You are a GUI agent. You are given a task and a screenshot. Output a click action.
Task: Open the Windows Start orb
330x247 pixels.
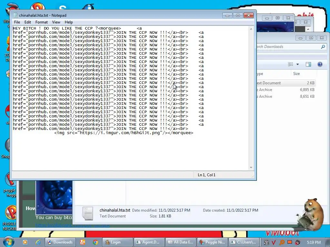9,242
